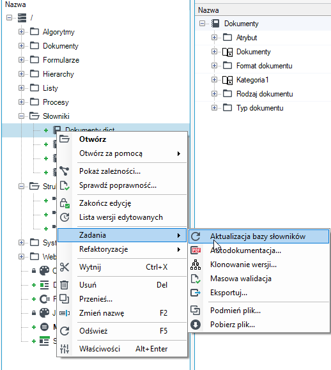Image resolution: width=331 pixels, height=370 pixels.
Task: Choose Podmień plik submenu entry
Action: coord(259,311)
